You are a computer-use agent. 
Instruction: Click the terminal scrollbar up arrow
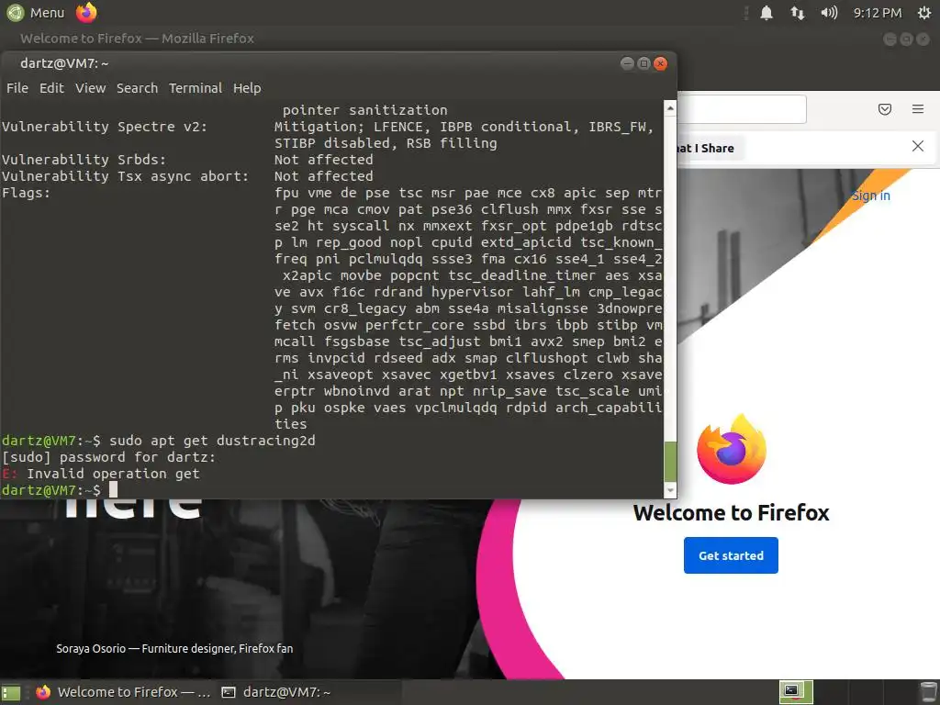670,108
